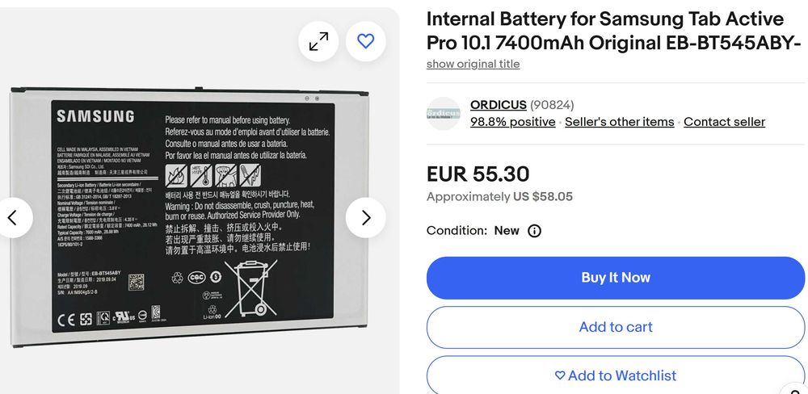Image resolution: width=808 pixels, height=394 pixels.
Task: Click the Internal Battery listing title
Action: click(x=604, y=31)
